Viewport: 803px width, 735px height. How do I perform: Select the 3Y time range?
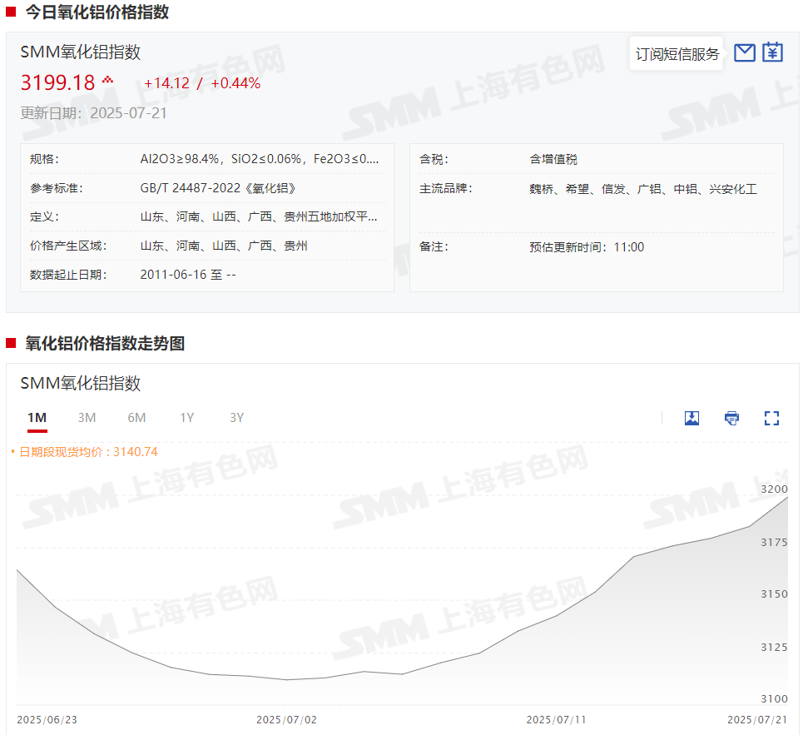[236, 418]
